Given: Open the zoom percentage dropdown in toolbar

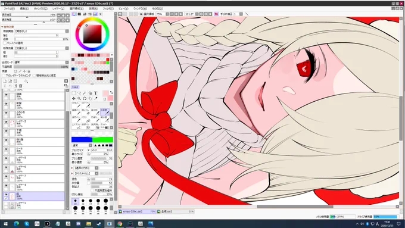Looking at the screenshot, I should [167, 14].
